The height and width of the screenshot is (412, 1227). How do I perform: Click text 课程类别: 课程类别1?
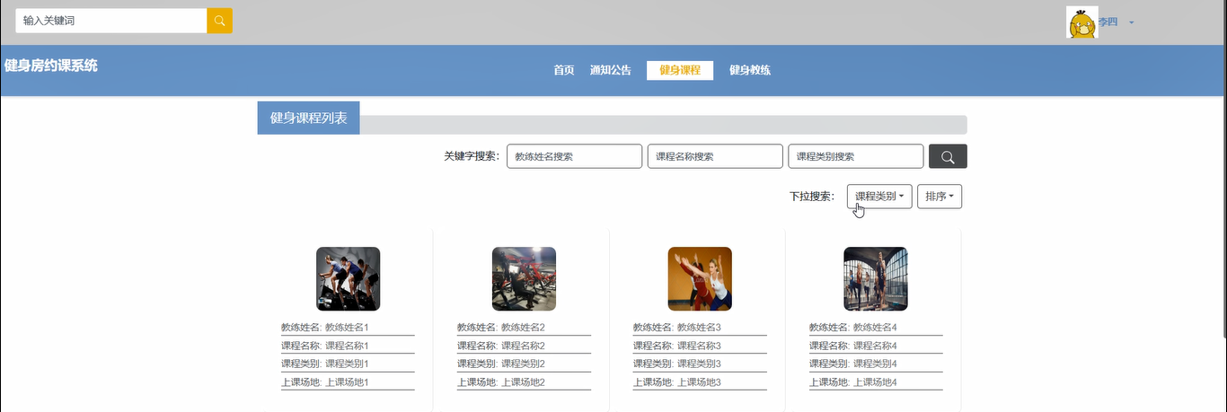coord(325,364)
